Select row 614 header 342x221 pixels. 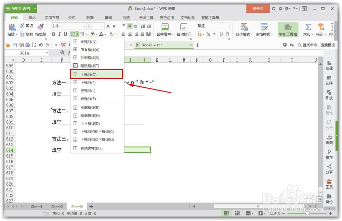(x=10, y=150)
